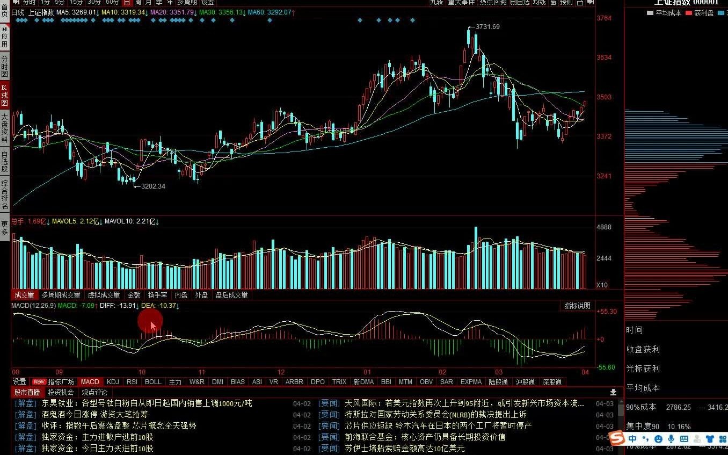Expand 更多 in left sidebar
728x455 pixels.
[x=5, y=228]
